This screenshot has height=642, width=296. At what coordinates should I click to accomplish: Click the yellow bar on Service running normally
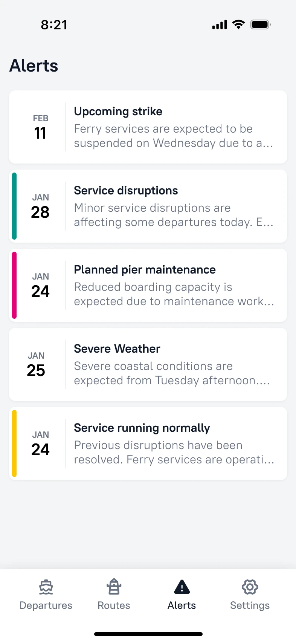coord(14,443)
